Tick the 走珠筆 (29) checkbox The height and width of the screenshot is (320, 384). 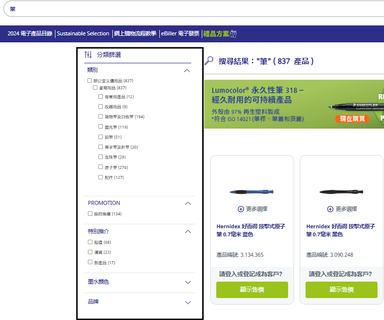[100, 157]
